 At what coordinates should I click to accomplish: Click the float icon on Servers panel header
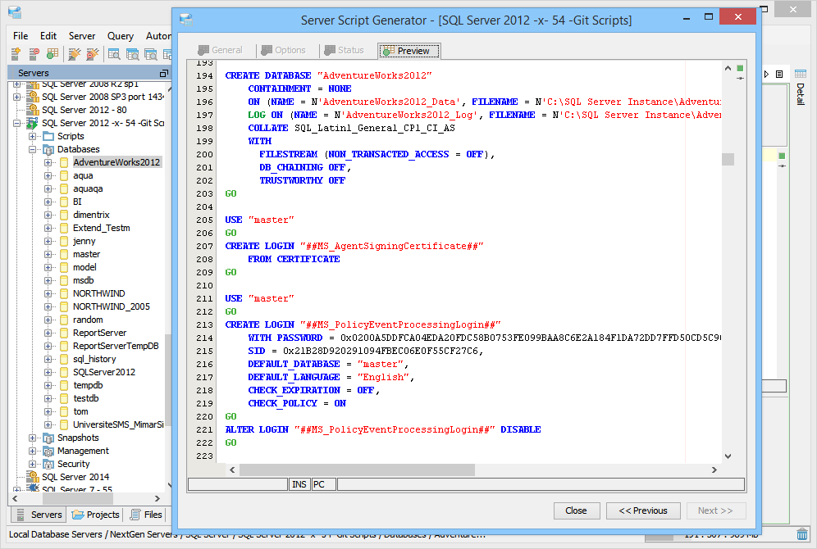[163, 74]
